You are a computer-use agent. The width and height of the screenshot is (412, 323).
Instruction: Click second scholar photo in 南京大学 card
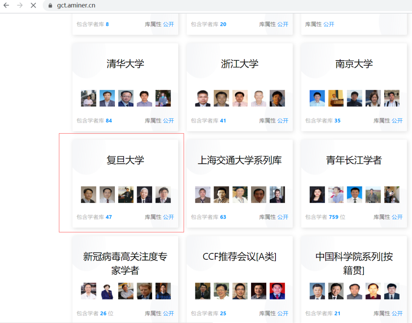[336, 98]
